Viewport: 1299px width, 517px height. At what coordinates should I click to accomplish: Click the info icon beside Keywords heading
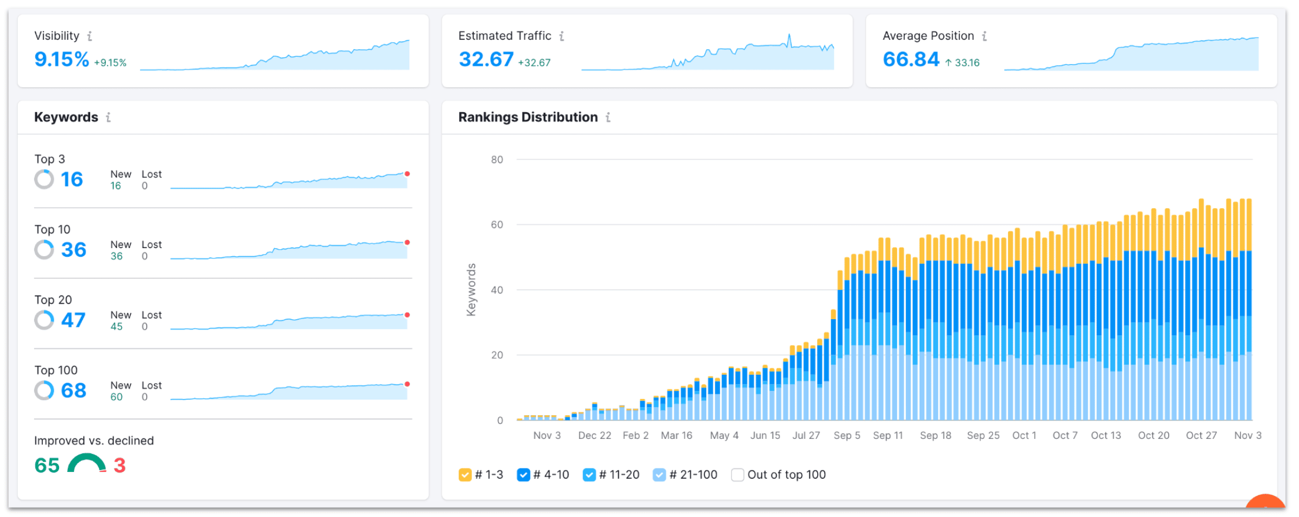click(x=108, y=117)
